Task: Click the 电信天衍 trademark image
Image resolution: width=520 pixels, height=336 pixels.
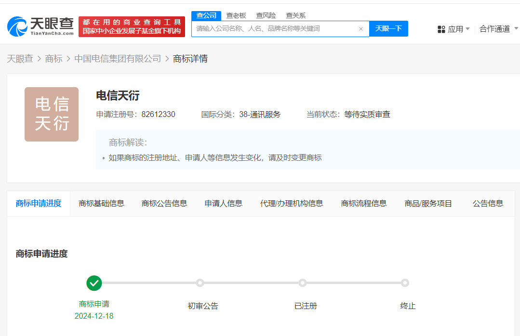Action: [51, 114]
